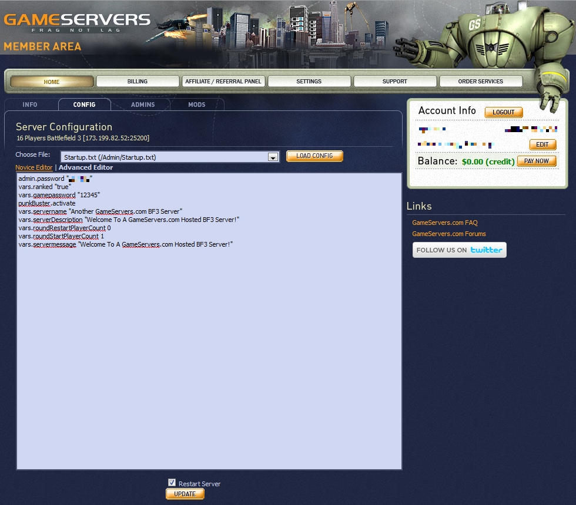Click the $0.00 (credit) balance text

pos(488,161)
